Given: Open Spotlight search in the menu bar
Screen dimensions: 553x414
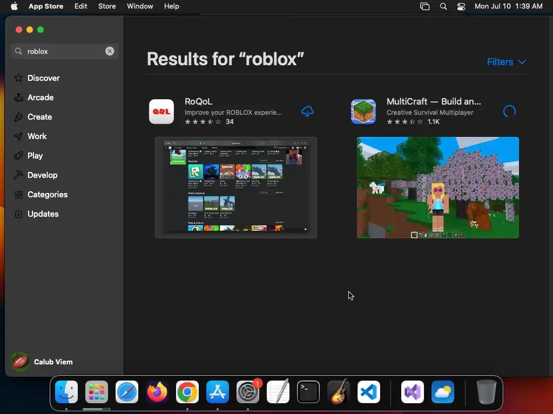Looking at the screenshot, I should click(x=443, y=6).
